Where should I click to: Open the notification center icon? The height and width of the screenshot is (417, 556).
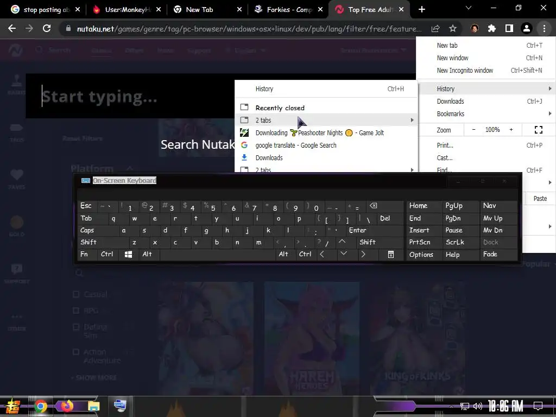pos(538,406)
